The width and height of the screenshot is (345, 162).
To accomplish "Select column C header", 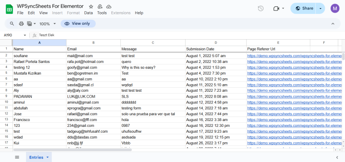I will pyautogui.click(x=153, y=43).
